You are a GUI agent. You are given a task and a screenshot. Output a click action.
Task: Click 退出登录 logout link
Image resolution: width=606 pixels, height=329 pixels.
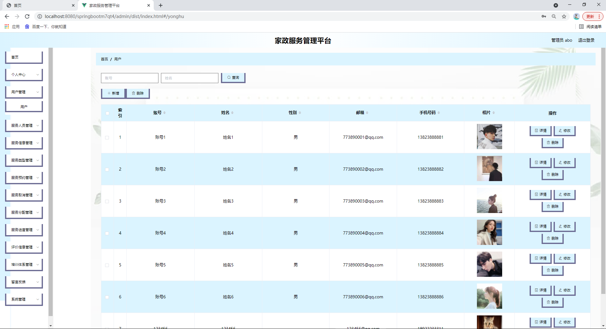click(x=586, y=40)
